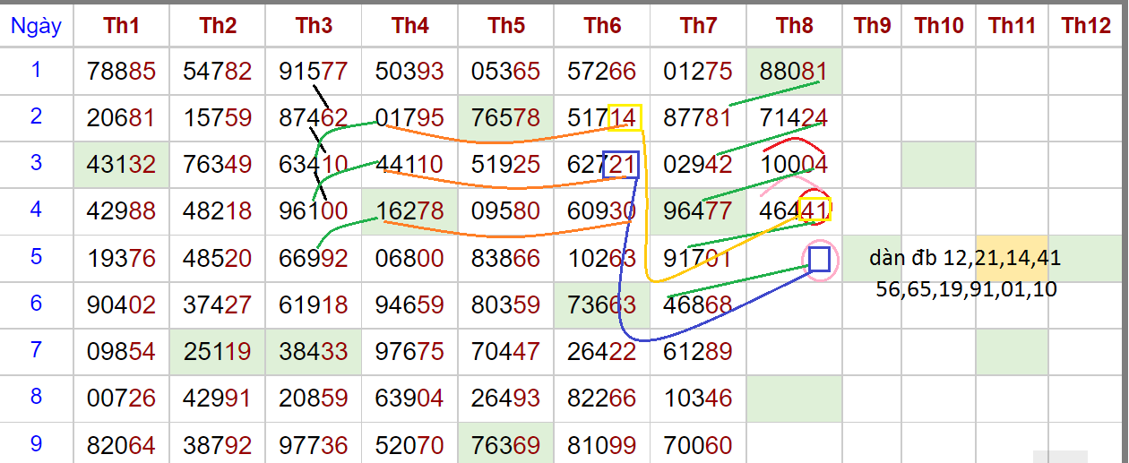Click highlighted cell 76578
The width and height of the screenshot is (1129, 463).
[x=506, y=117]
